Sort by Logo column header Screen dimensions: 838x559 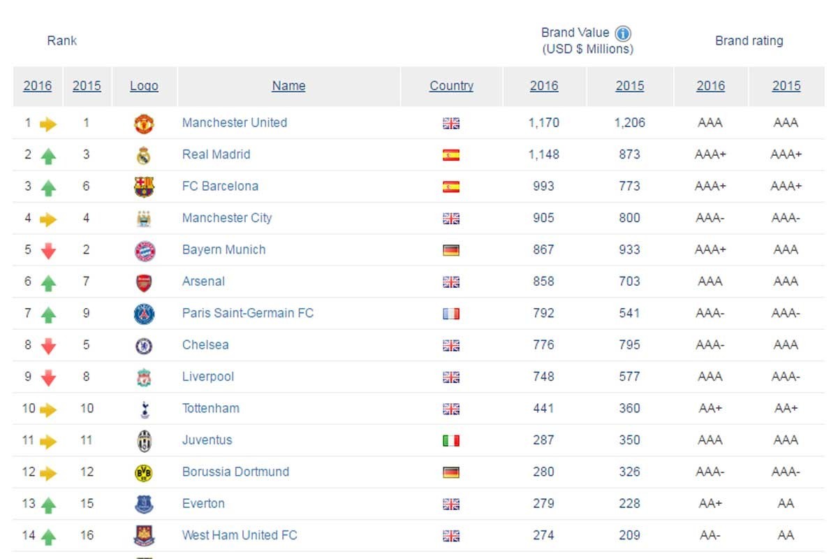point(144,86)
